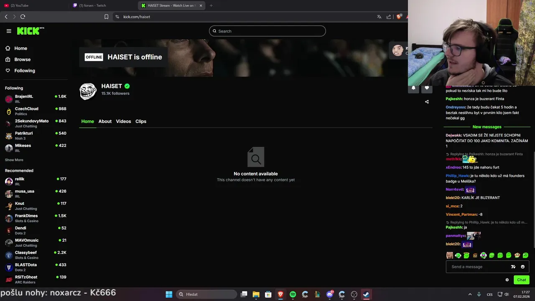The image size is (535, 301).
Task: Click username Dejwakk in chat
Action: (x=453, y=135)
